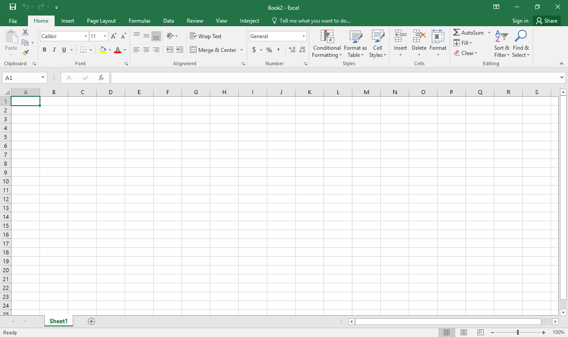
Task: Click the Save icon in quick access toolbar
Action: coord(13,7)
